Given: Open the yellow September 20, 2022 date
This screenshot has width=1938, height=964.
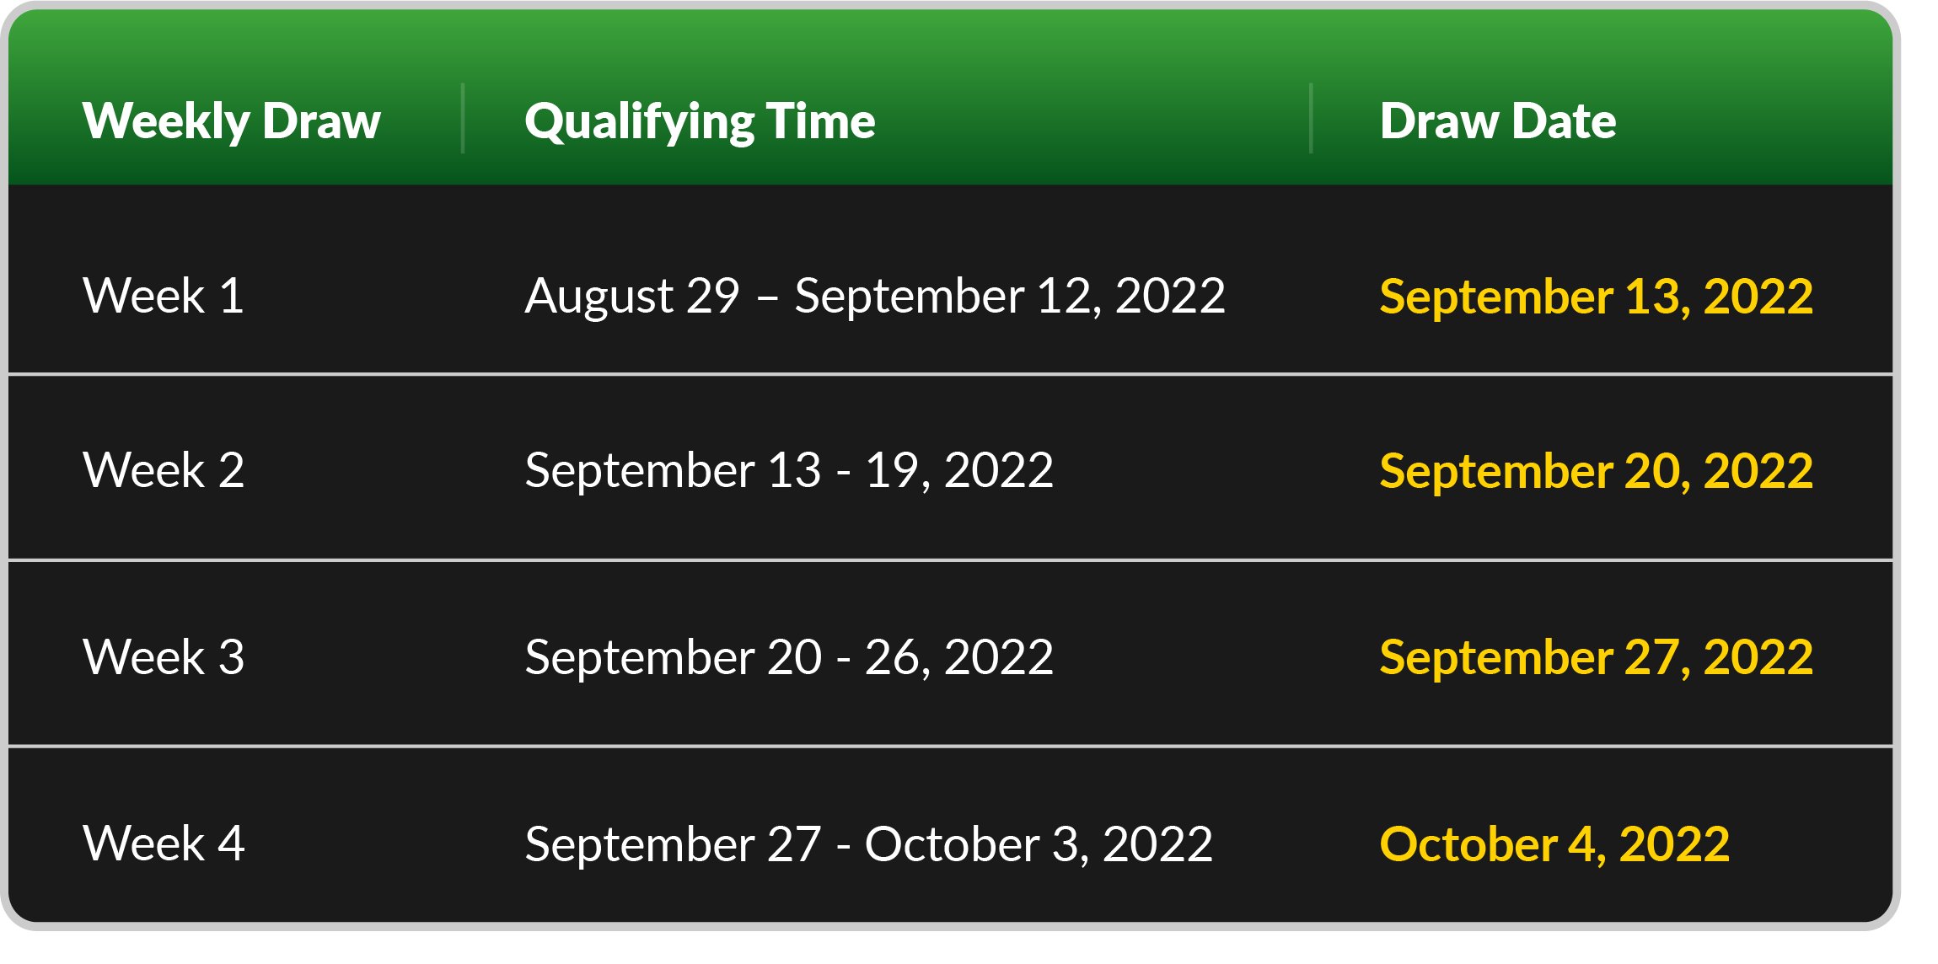Looking at the screenshot, I should tap(1596, 471).
